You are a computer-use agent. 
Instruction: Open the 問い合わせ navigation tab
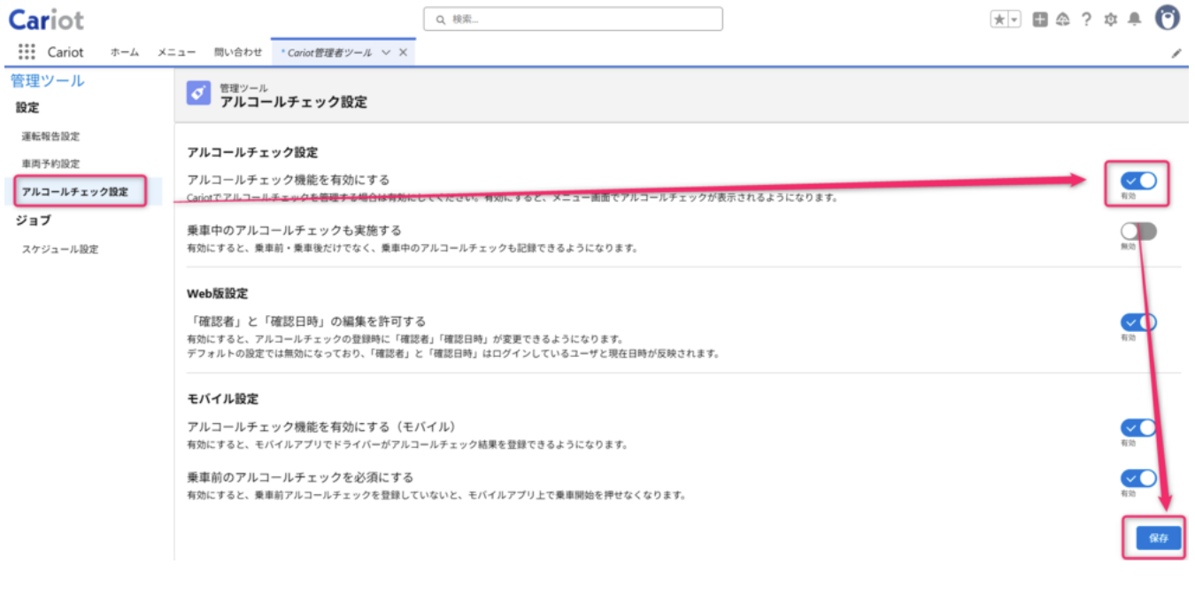click(x=238, y=52)
